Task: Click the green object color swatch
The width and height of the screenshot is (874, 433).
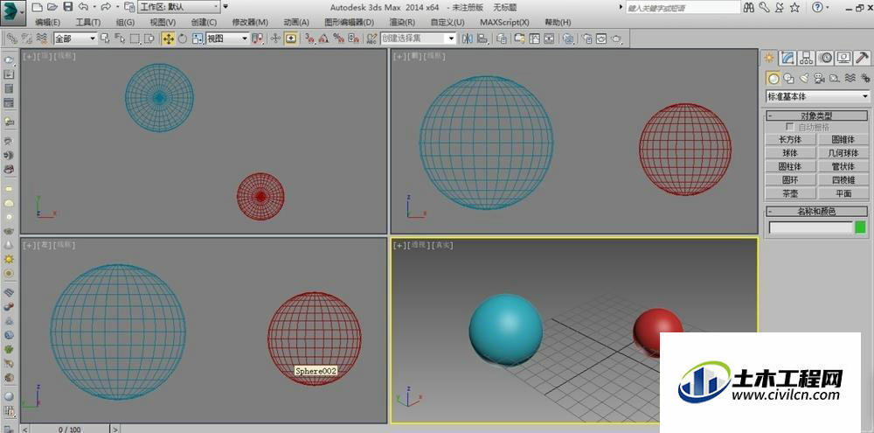Action: click(861, 227)
